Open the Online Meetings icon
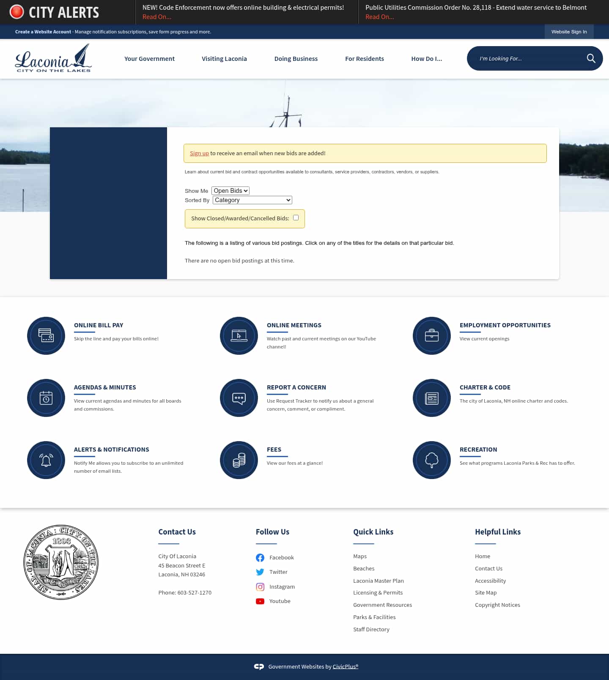Screen dimensions: 609x680 pyautogui.click(x=239, y=336)
